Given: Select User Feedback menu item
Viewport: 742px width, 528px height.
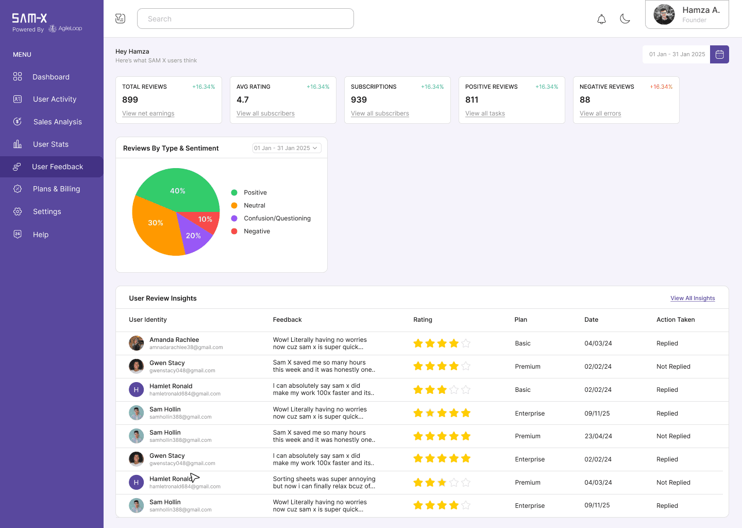Looking at the screenshot, I should pyautogui.click(x=52, y=167).
